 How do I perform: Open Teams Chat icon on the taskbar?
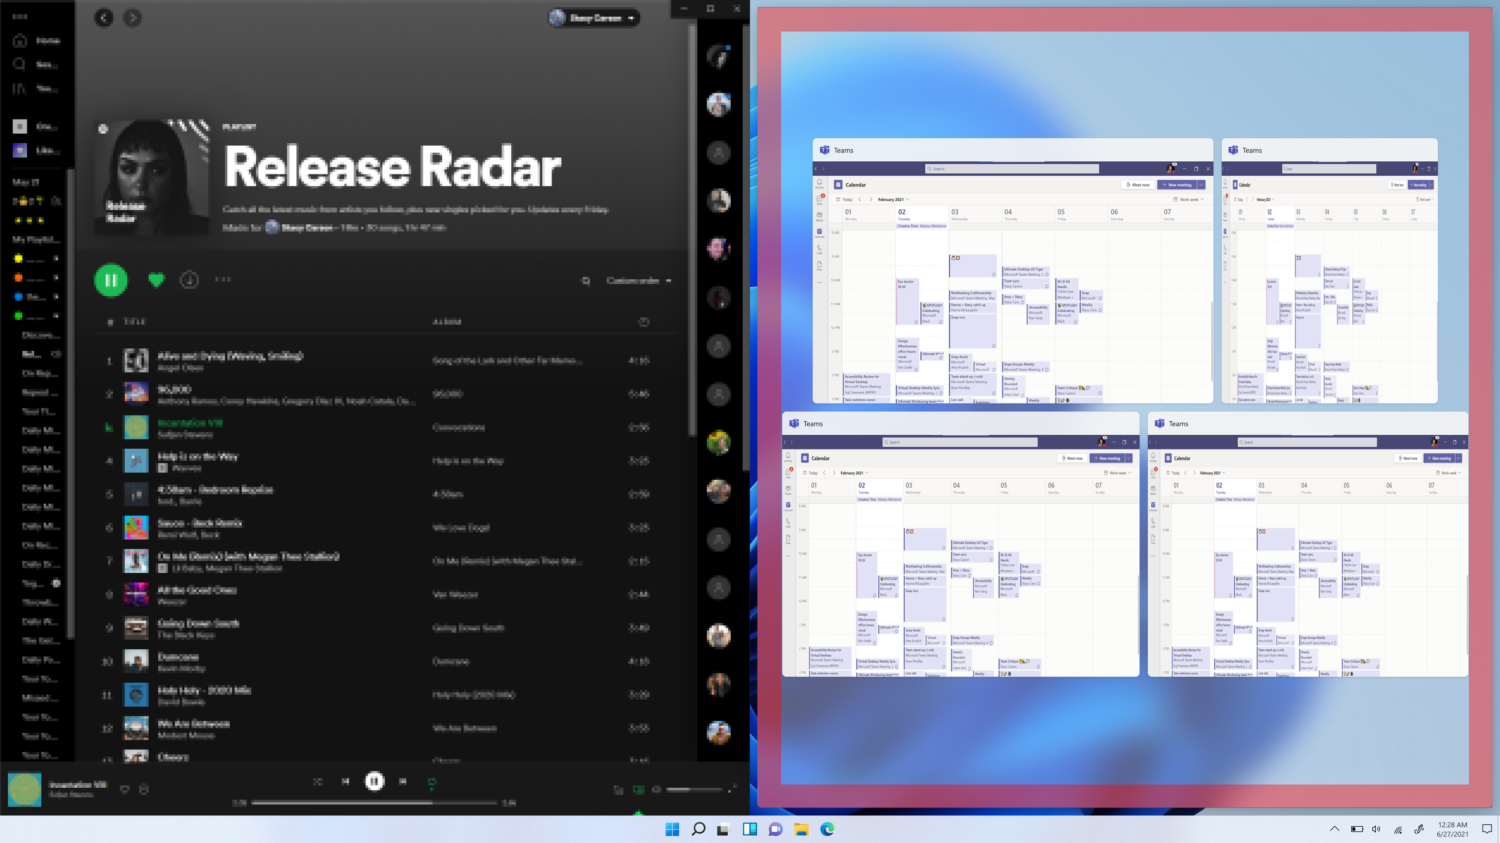(775, 829)
